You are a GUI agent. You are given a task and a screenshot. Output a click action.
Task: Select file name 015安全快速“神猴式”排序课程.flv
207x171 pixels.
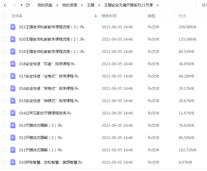(x=49, y=101)
